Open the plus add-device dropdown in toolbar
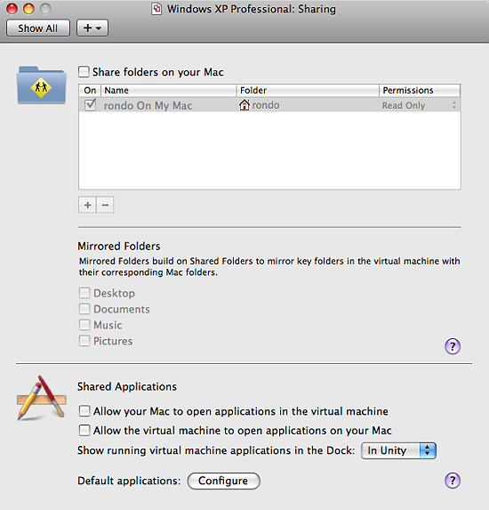 tap(92, 28)
